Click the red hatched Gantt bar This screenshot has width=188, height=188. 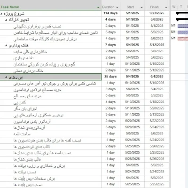(183, 39)
